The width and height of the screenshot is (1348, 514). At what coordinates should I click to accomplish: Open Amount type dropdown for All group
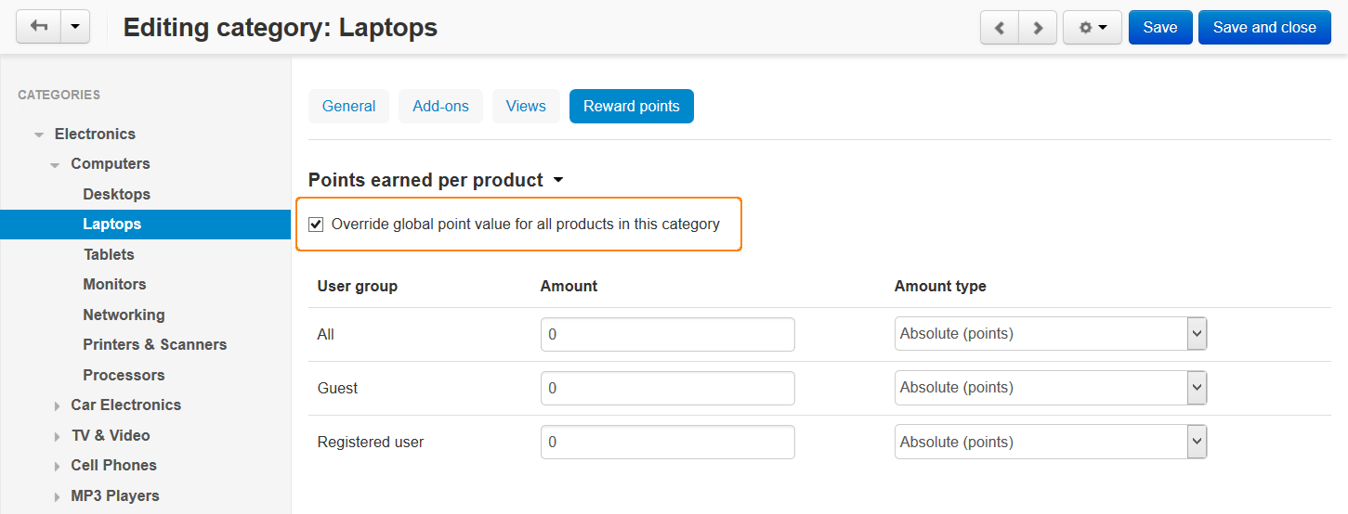[1051, 334]
